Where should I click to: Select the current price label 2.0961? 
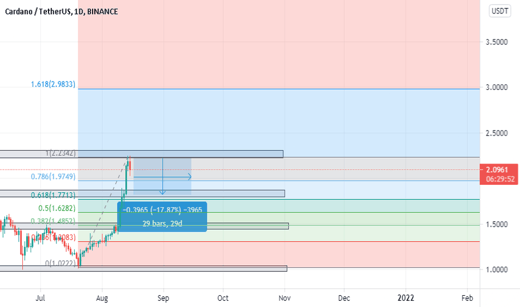[497, 170]
